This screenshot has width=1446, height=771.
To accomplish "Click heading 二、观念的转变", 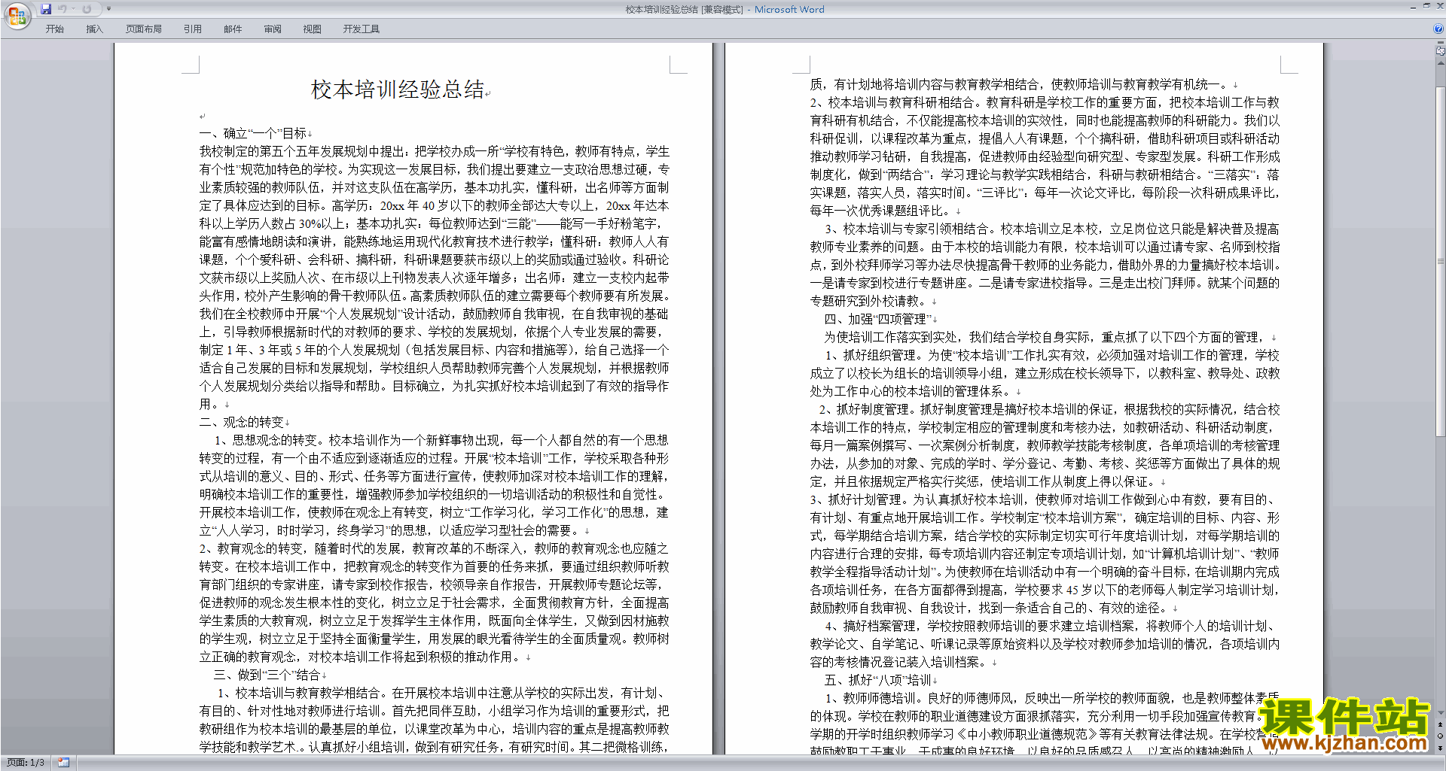I will 242,422.
